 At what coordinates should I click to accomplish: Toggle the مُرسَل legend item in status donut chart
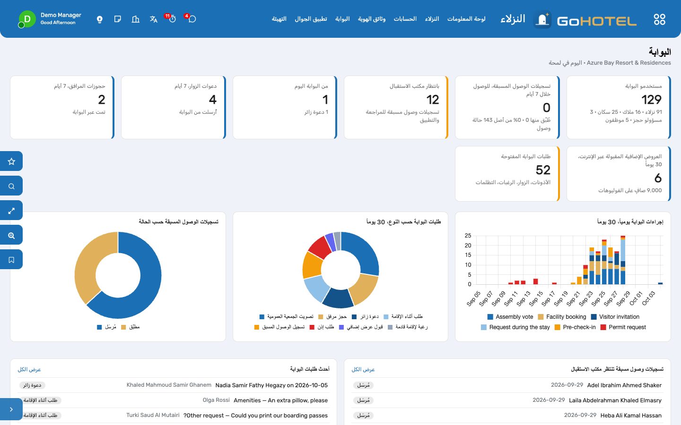pos(106,327)
